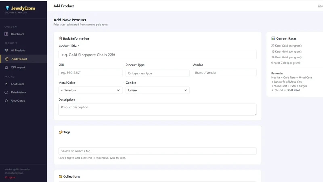323x182 pixels.
Task: Click the Gold Rates rupee icon
Action: click(6, 84)
